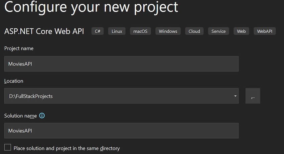Select the Windows platform tag
Viewport: 284px width, 154px height.
pyautogui.click(x=168, y=31)
